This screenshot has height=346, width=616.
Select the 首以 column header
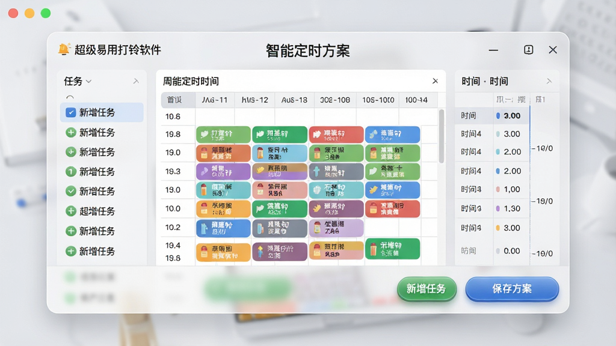pos(178,100)
